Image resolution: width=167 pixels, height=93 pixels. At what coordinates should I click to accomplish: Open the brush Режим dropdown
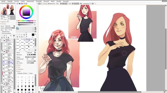pos(31,52)
